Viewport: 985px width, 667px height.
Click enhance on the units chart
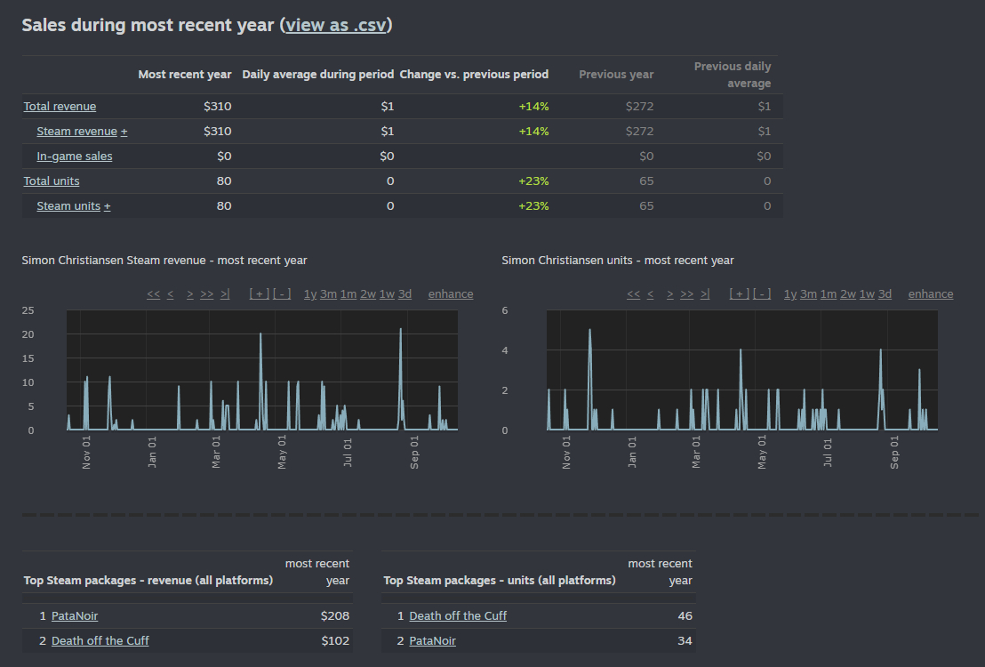(x=930, y=294)
